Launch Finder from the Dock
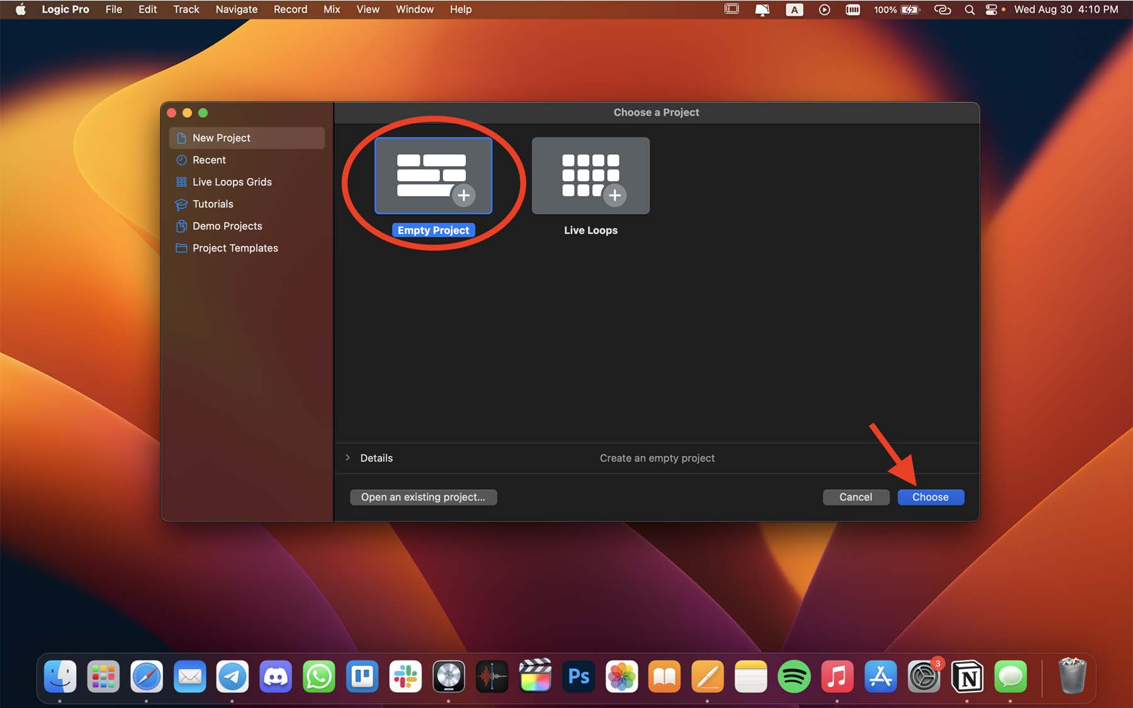This screenshot has width=1133, height=708. (x=60, y=677)
